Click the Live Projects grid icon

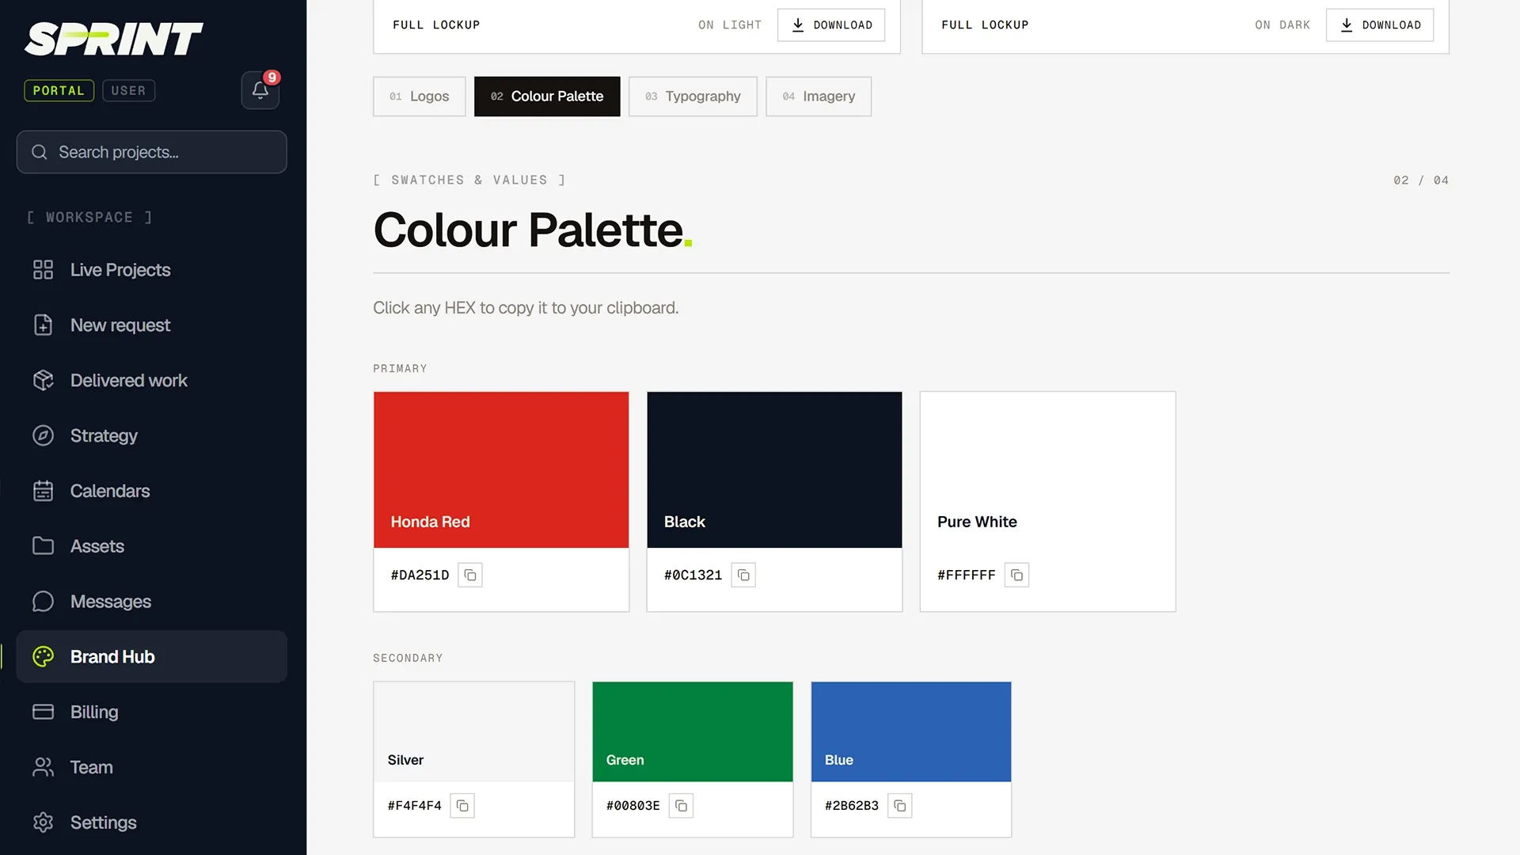coord(43,270)
